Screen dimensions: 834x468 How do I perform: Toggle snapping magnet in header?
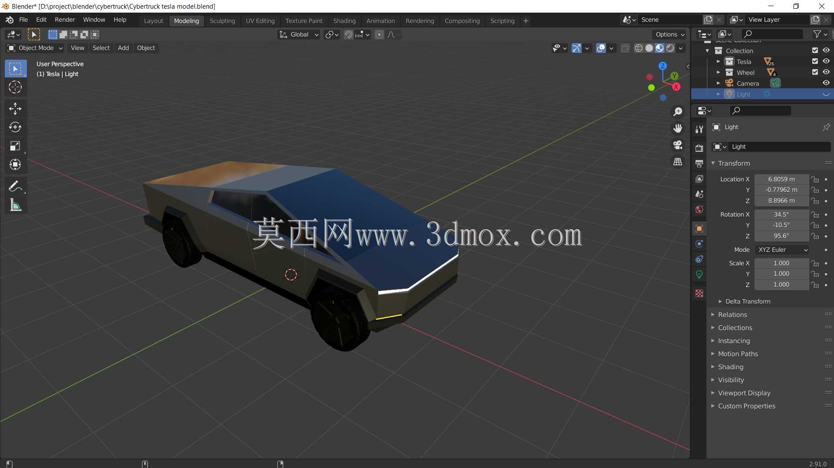click(x=348, y=35)
